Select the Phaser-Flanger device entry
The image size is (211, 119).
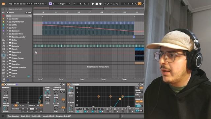17,58
